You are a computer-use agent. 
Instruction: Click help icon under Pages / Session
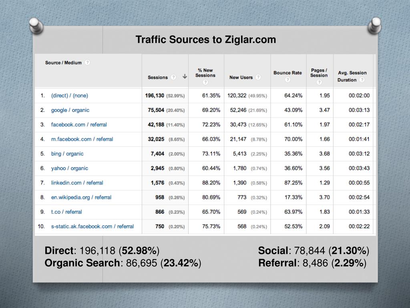tap(319, 82)
